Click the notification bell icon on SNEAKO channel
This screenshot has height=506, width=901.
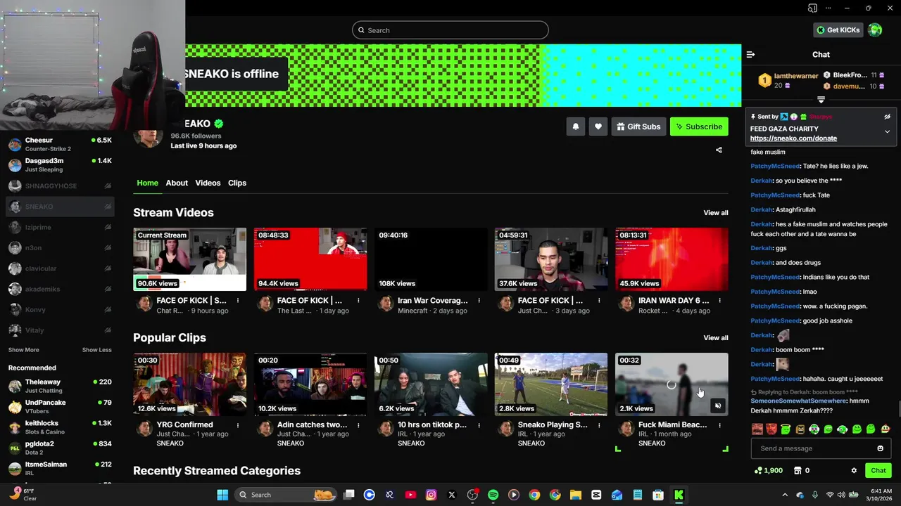575,126
